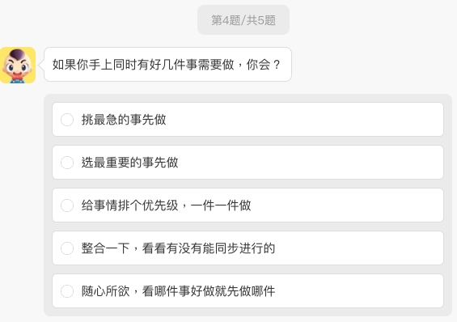The image size is (457, 322).
Task: Select radio circle for 给事情排个优先级
Action: click(x=67, y=205)
